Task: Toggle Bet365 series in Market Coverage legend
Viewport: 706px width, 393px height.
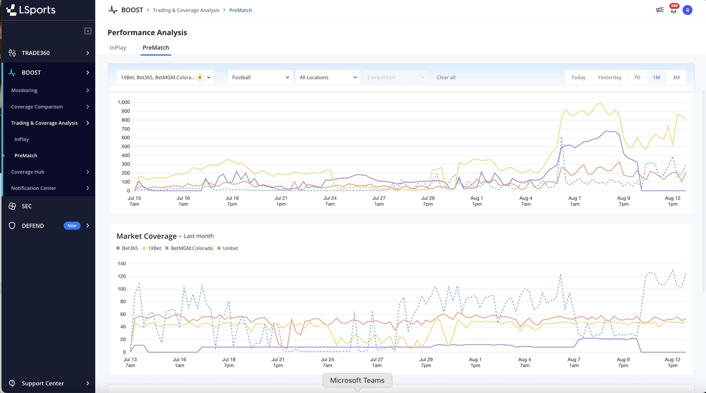Action: pyautogui.click(x=127, y=248)
